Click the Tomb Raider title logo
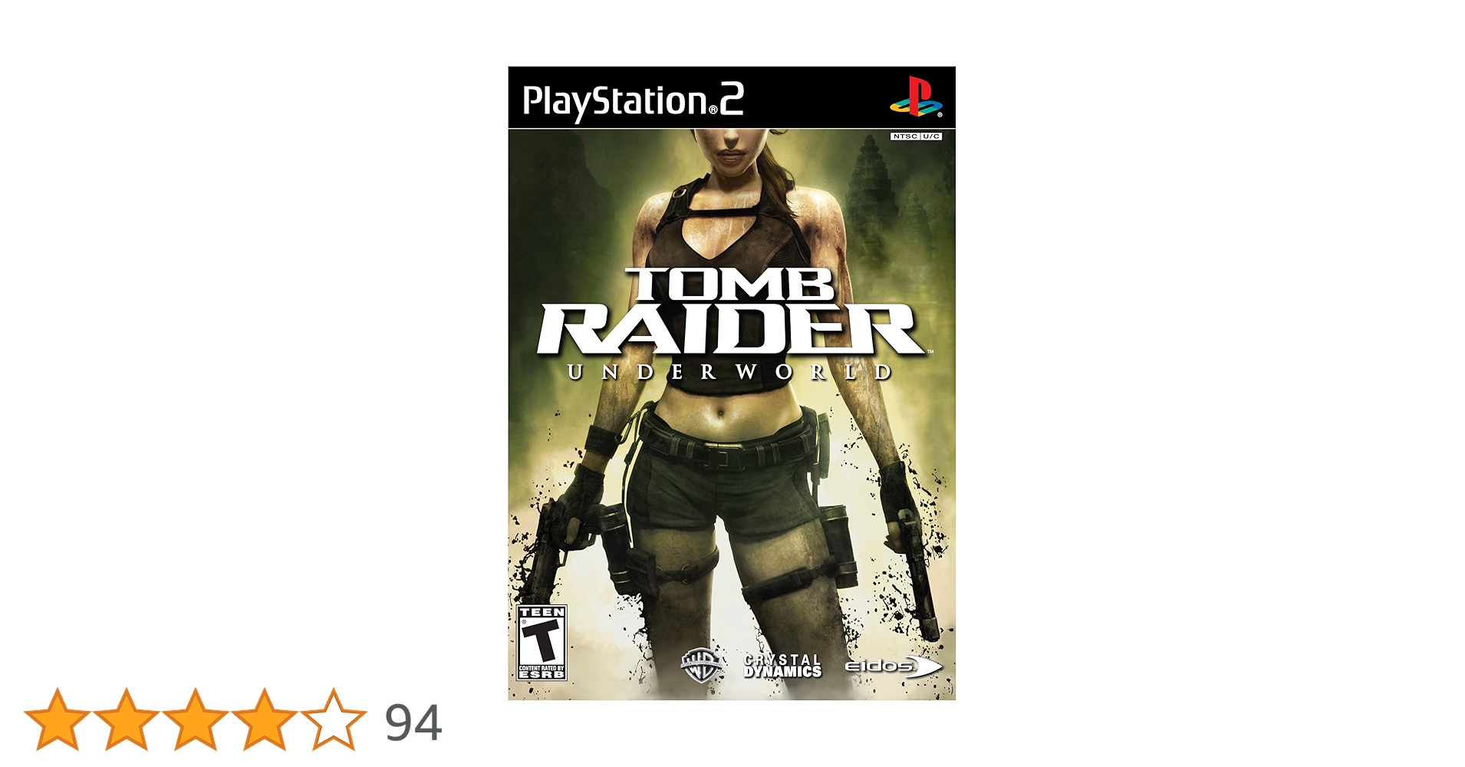The width and height of the screenshot is (1465, 767). (x=731, y=311)
